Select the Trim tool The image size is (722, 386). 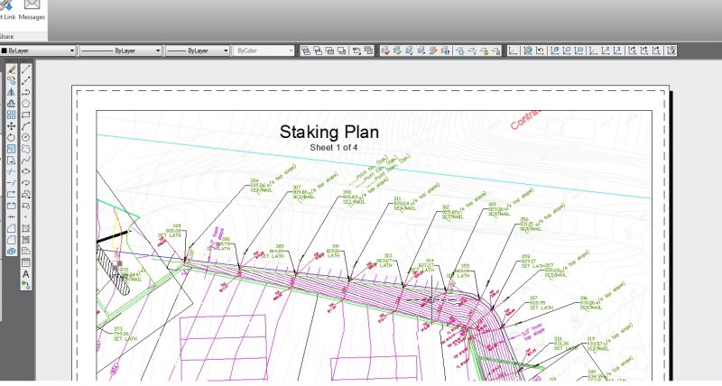(12, 171)
